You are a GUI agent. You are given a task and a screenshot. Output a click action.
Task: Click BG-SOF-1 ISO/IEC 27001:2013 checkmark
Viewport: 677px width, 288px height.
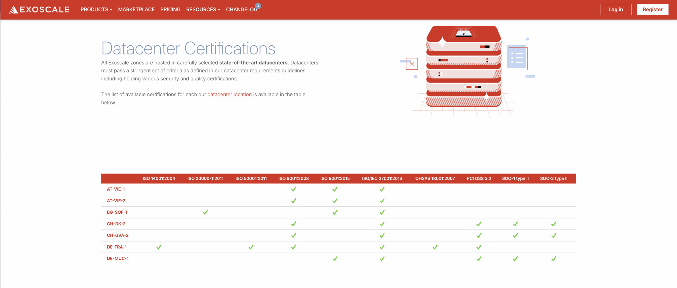coord(382,212)
